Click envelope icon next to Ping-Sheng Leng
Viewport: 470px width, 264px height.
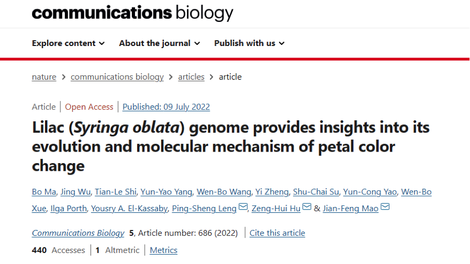[243, 208]
